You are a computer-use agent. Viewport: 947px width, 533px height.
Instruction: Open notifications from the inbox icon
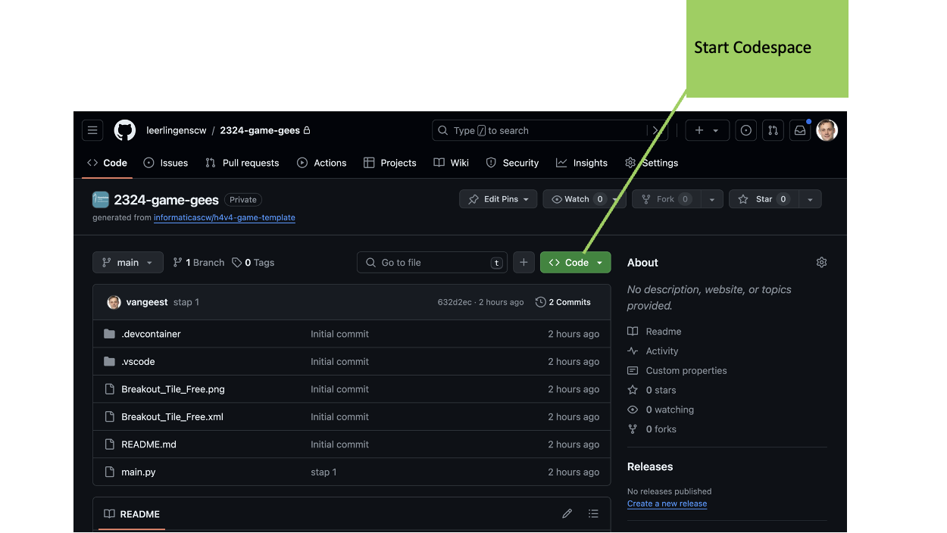coord(800,130)
